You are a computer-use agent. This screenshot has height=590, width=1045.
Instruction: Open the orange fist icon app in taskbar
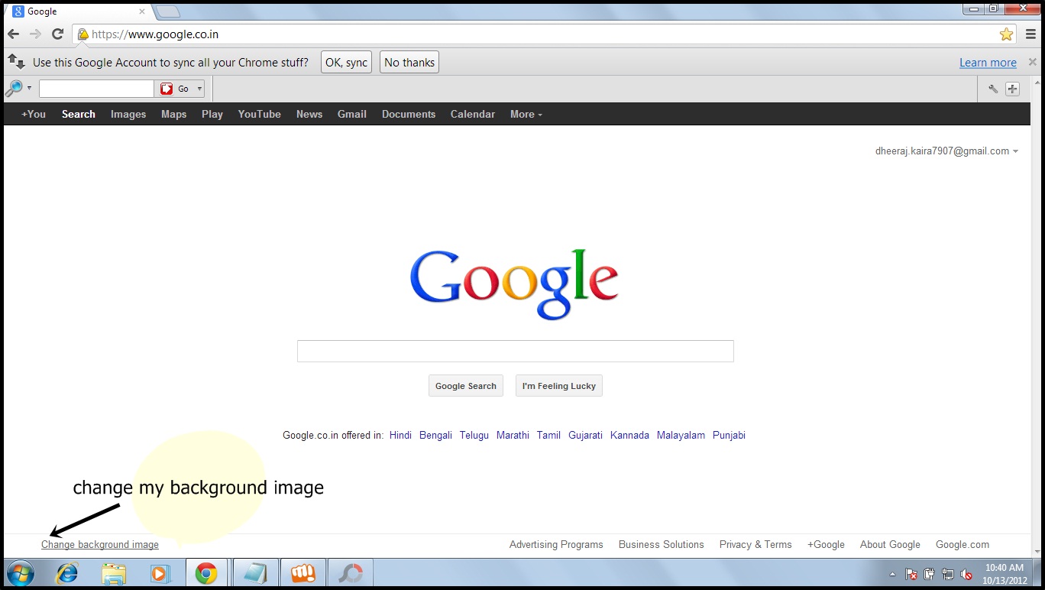pos(302,573)
